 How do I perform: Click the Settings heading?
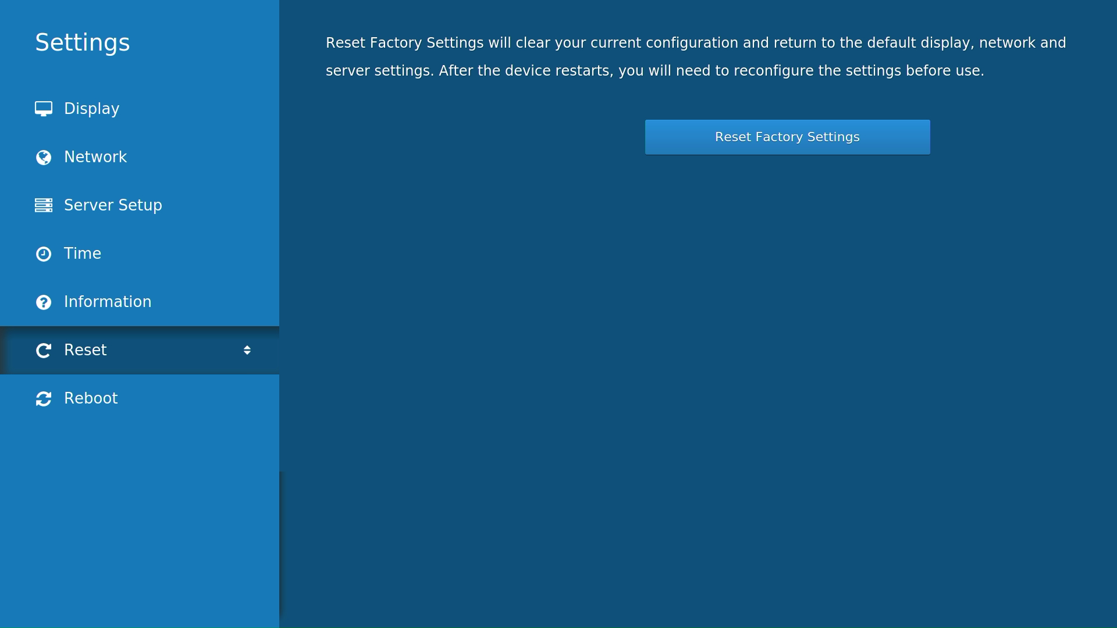(x=83, y=42)
